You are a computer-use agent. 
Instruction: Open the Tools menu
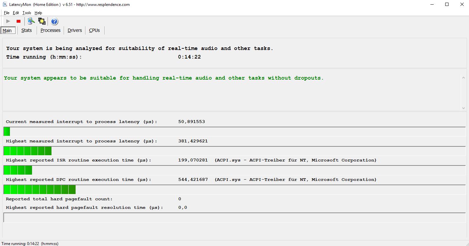27,13
